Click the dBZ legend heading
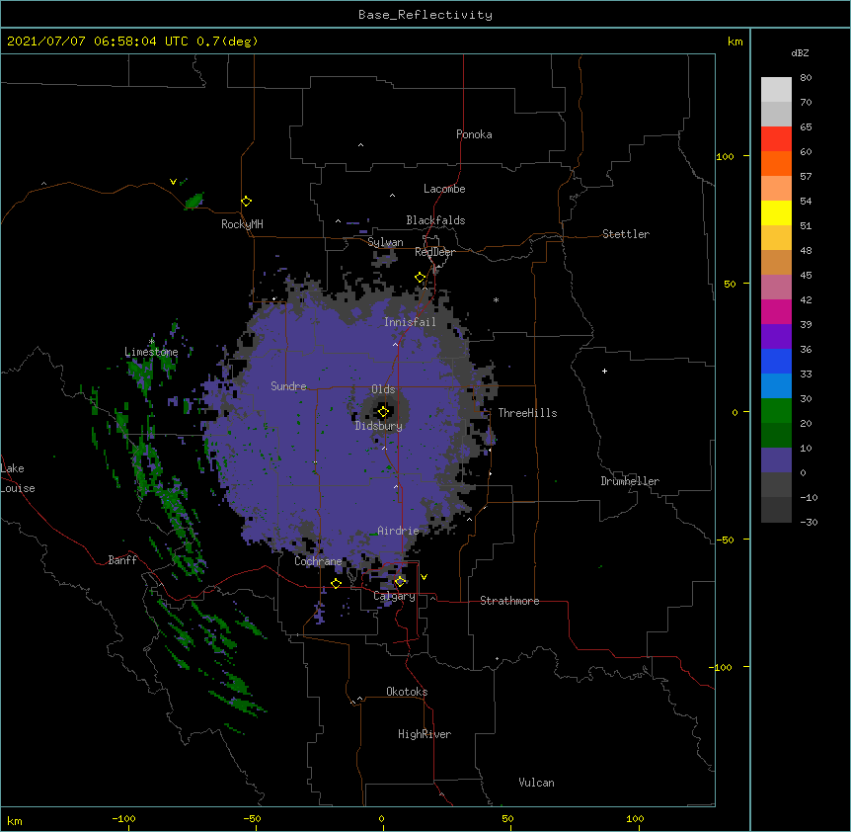The width and height of the screenshot is (851, 832). (x=800, y=52)
